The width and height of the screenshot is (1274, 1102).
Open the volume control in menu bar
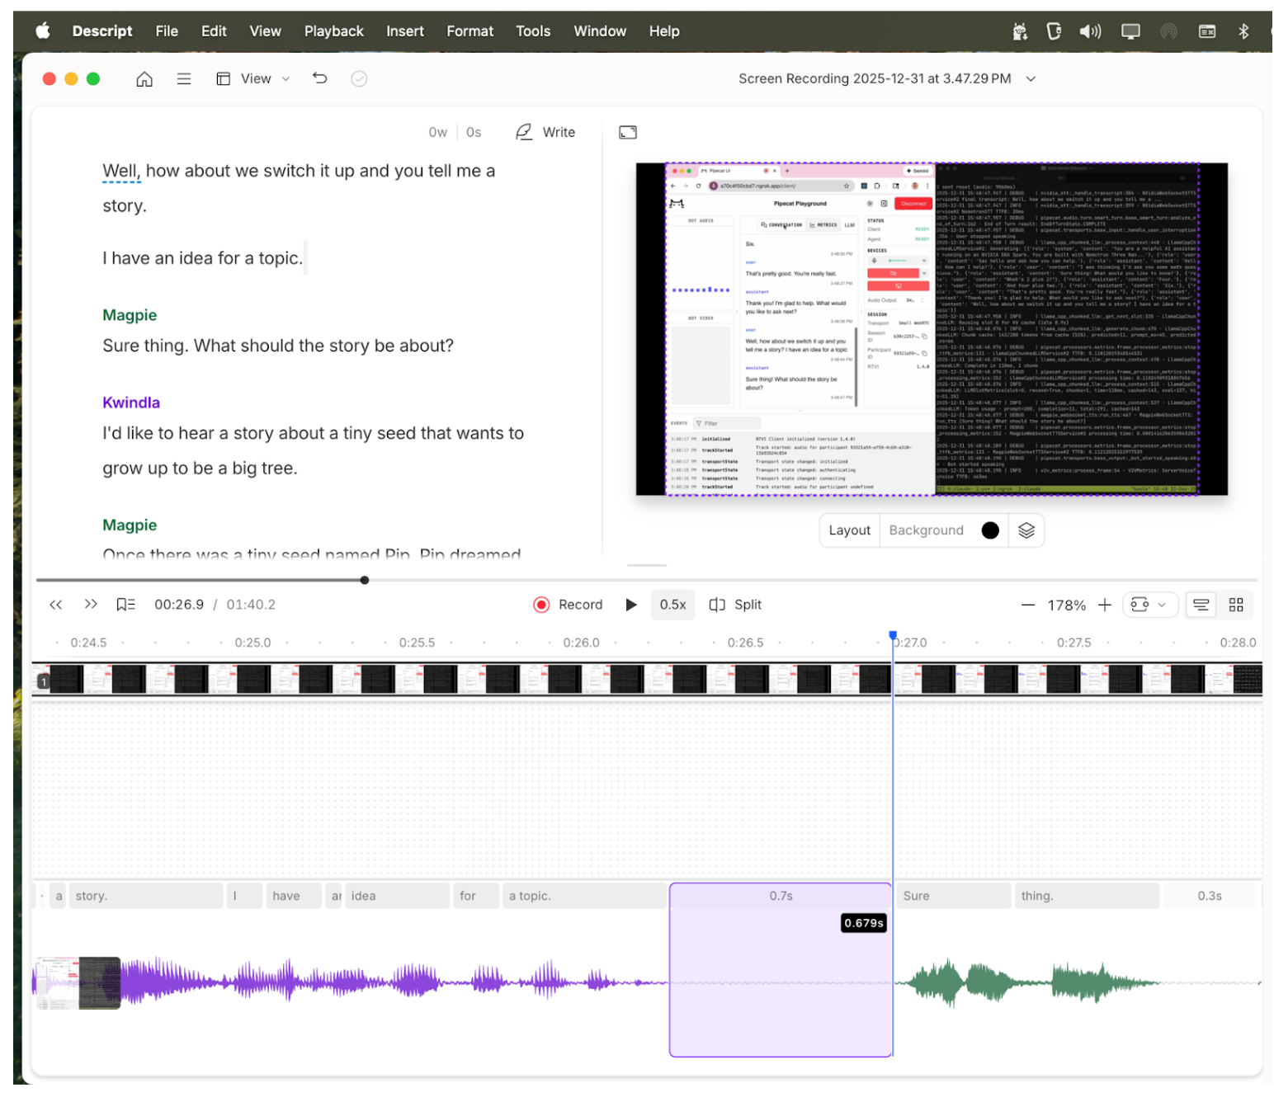1090,31
